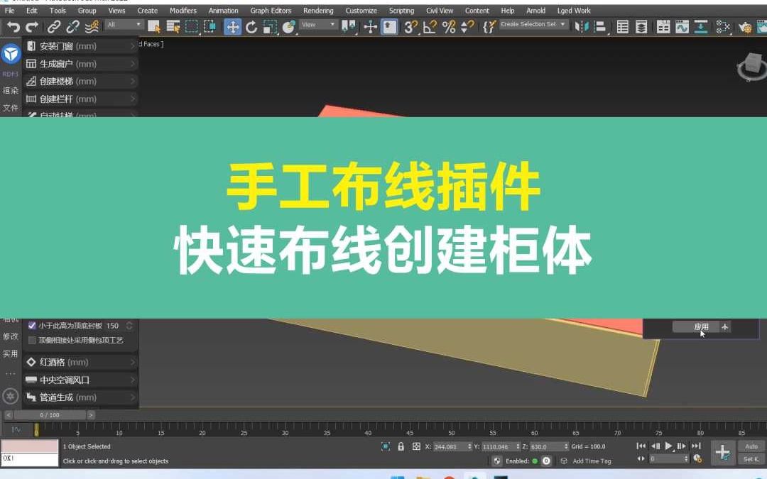Activate the Select and Scale tool

click(x=270, y=27)
